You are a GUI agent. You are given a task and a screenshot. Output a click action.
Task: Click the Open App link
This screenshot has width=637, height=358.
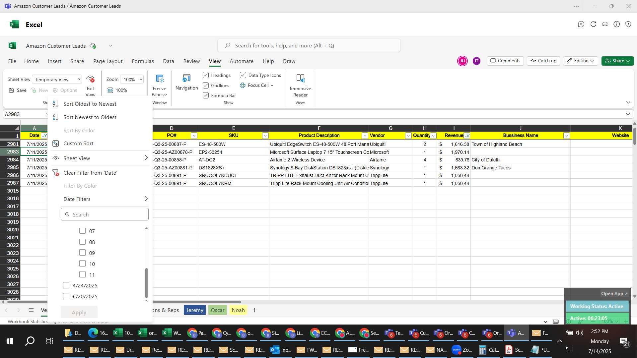[x=614, y=294]
